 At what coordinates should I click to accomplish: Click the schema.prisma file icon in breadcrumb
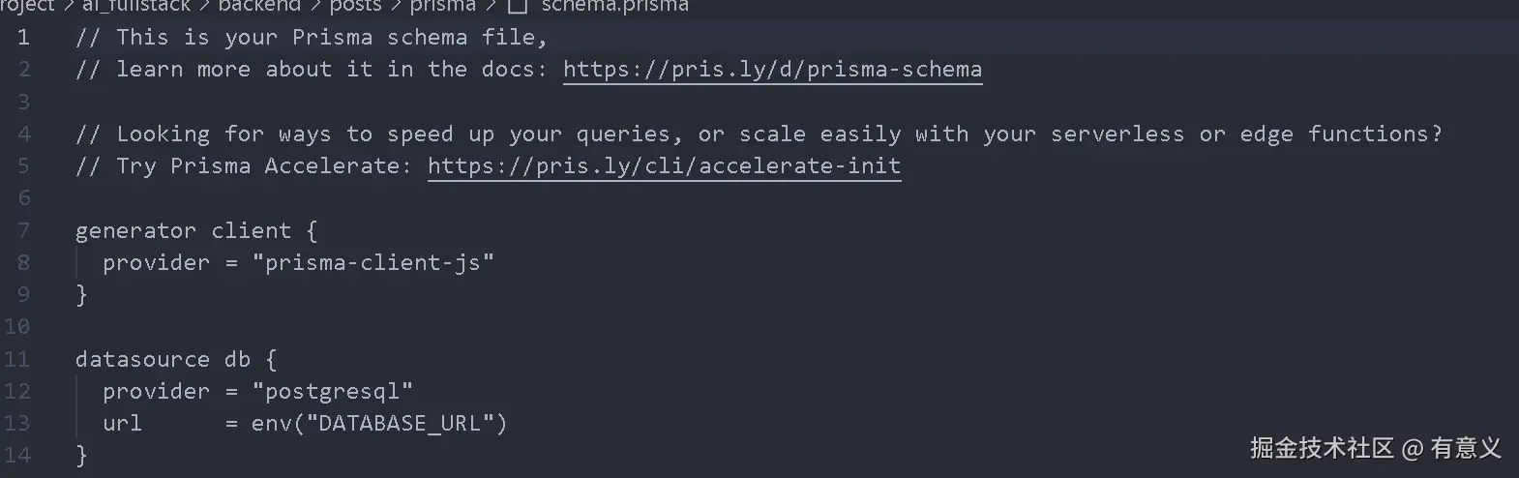click(518, 6)
